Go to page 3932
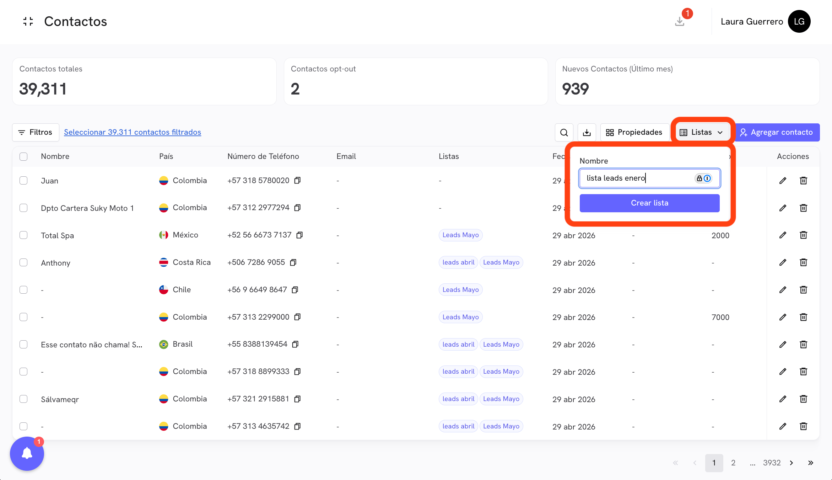 click(772, 463)
